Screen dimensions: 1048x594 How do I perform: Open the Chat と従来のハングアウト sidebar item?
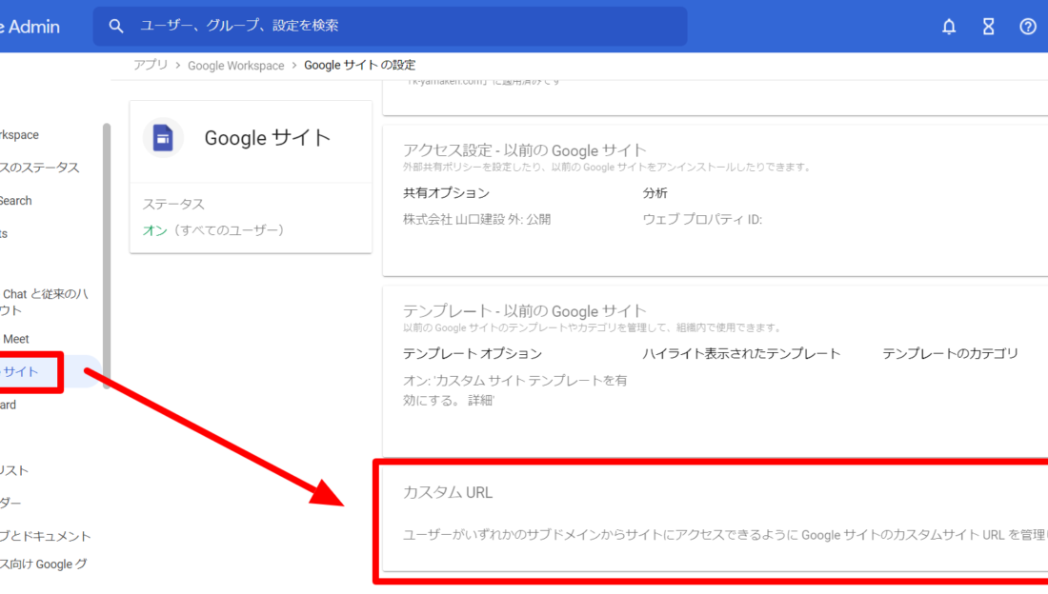[x=44, y=302]
